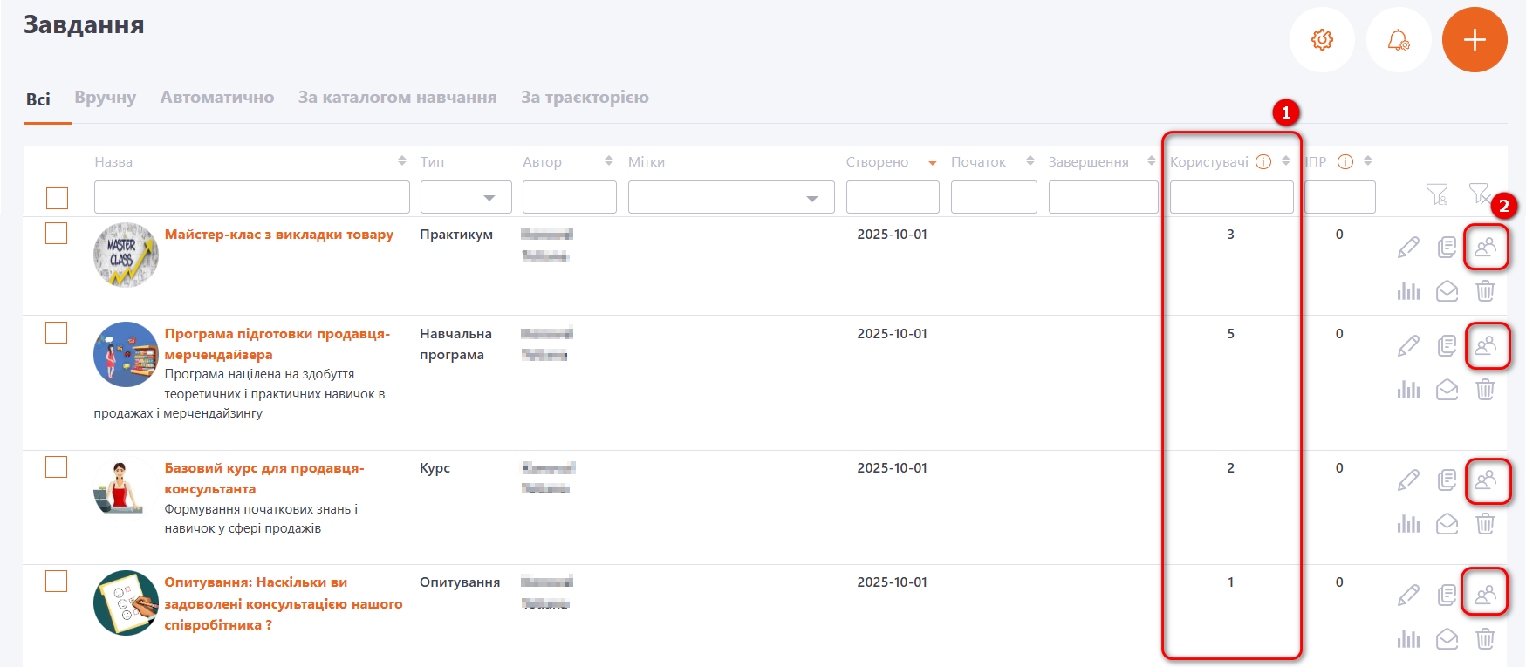Check the Майстер-клас з викладки товару row
The image size is (1526, 667).
(x=57, y=234)
